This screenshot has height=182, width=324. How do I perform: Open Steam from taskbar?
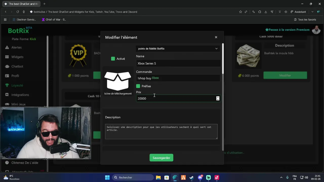(x=192, y=177)
